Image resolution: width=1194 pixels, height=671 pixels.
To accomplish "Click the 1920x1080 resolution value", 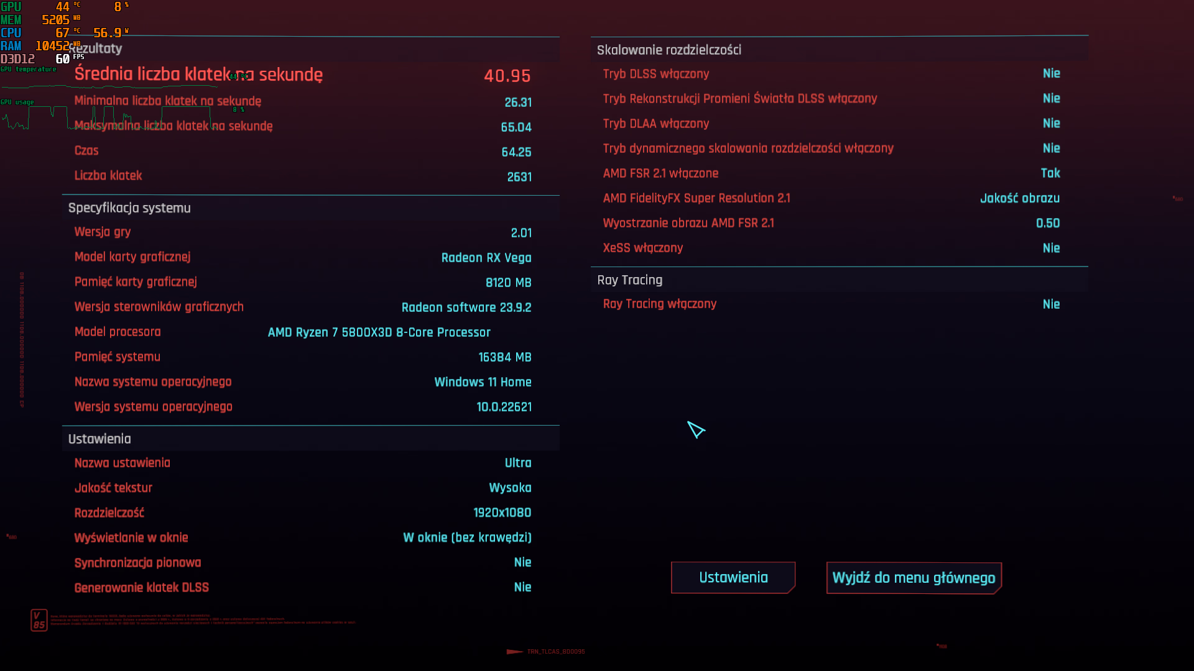I will point(502,513).
